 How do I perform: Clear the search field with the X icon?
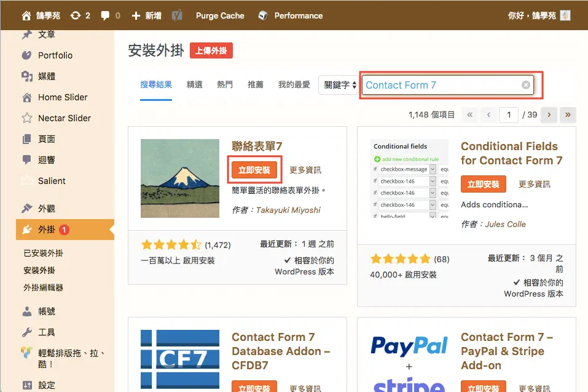(x=526, y=85)
